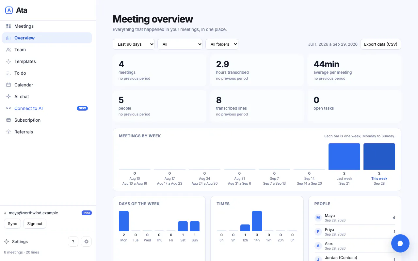This screenshot has width=418, height=261.
Task: Open the Team section
Action: (47, 50)
